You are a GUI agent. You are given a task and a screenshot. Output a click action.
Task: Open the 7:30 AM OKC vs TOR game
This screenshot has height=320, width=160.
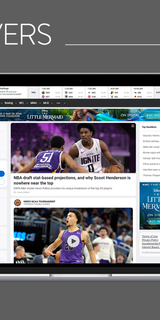[x=97, y=93]
